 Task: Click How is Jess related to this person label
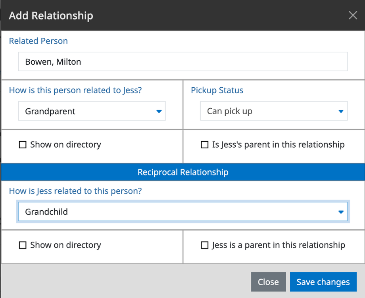pos(75,191)
